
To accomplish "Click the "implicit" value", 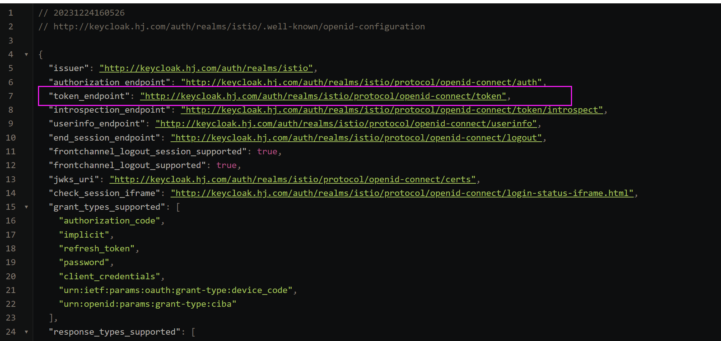I will click(x=84, y=235).
